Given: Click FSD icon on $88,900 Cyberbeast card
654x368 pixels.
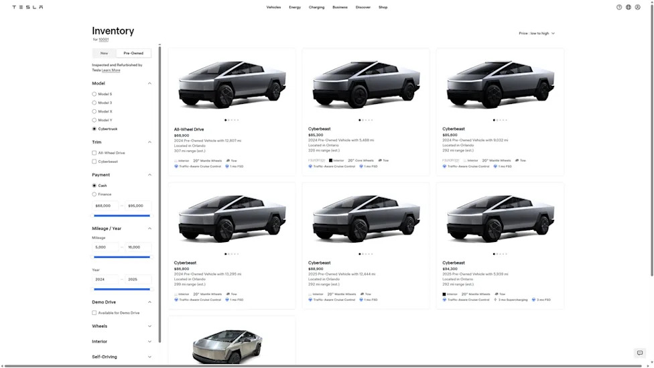Looking at the screenshot, I should click(x=361, y=300).
